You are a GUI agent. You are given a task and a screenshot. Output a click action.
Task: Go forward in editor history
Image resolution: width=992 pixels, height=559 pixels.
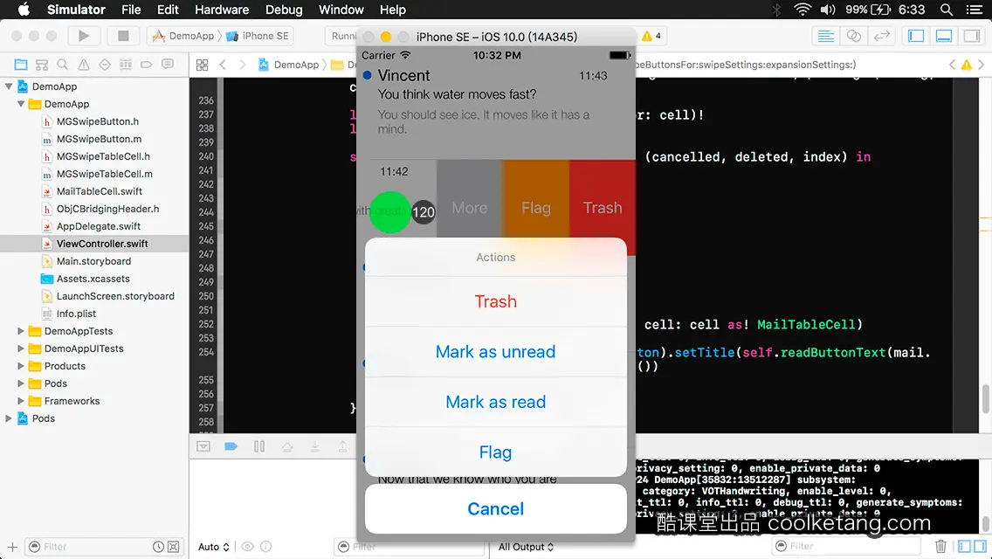click(x=242, y=65)
